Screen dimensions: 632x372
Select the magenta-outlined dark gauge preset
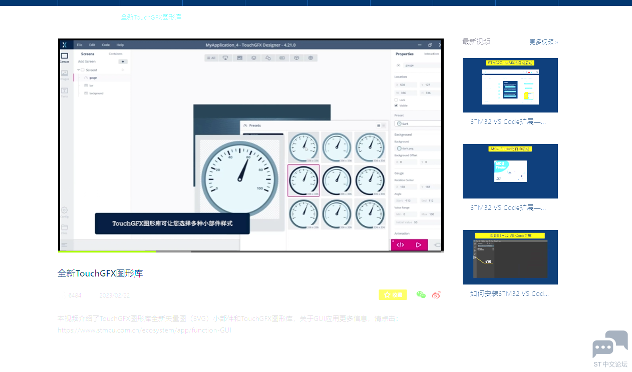point(303,180)
